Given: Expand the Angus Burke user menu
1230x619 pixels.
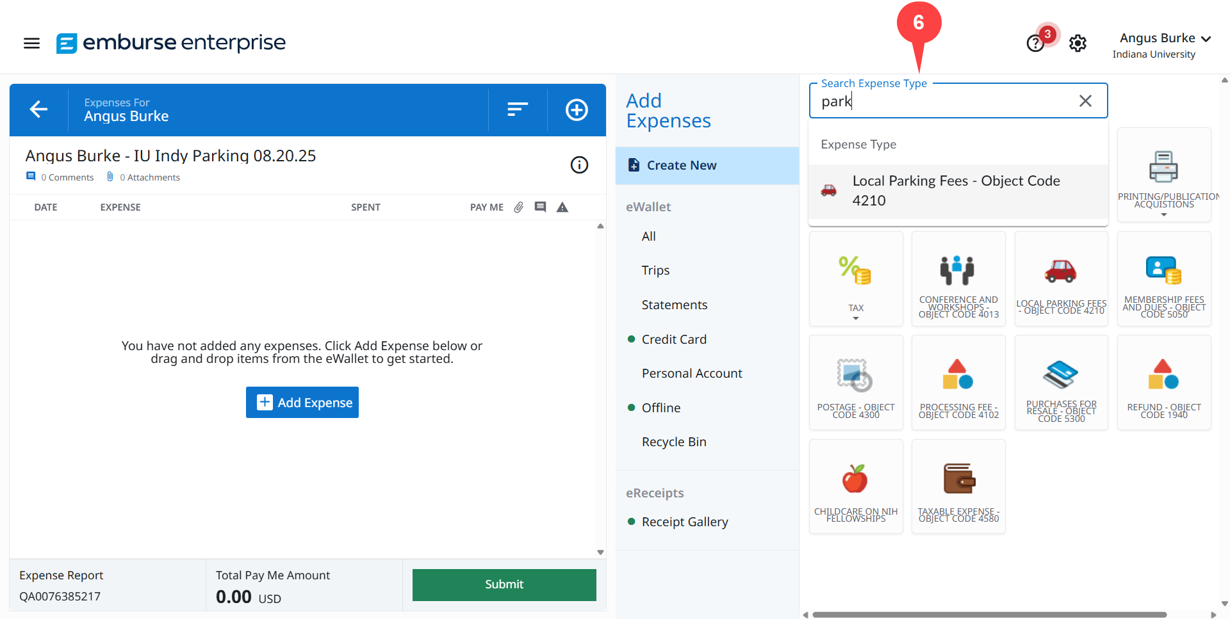Looking at the screenshot, I should pyautogui.click(x=1164, y=39).
